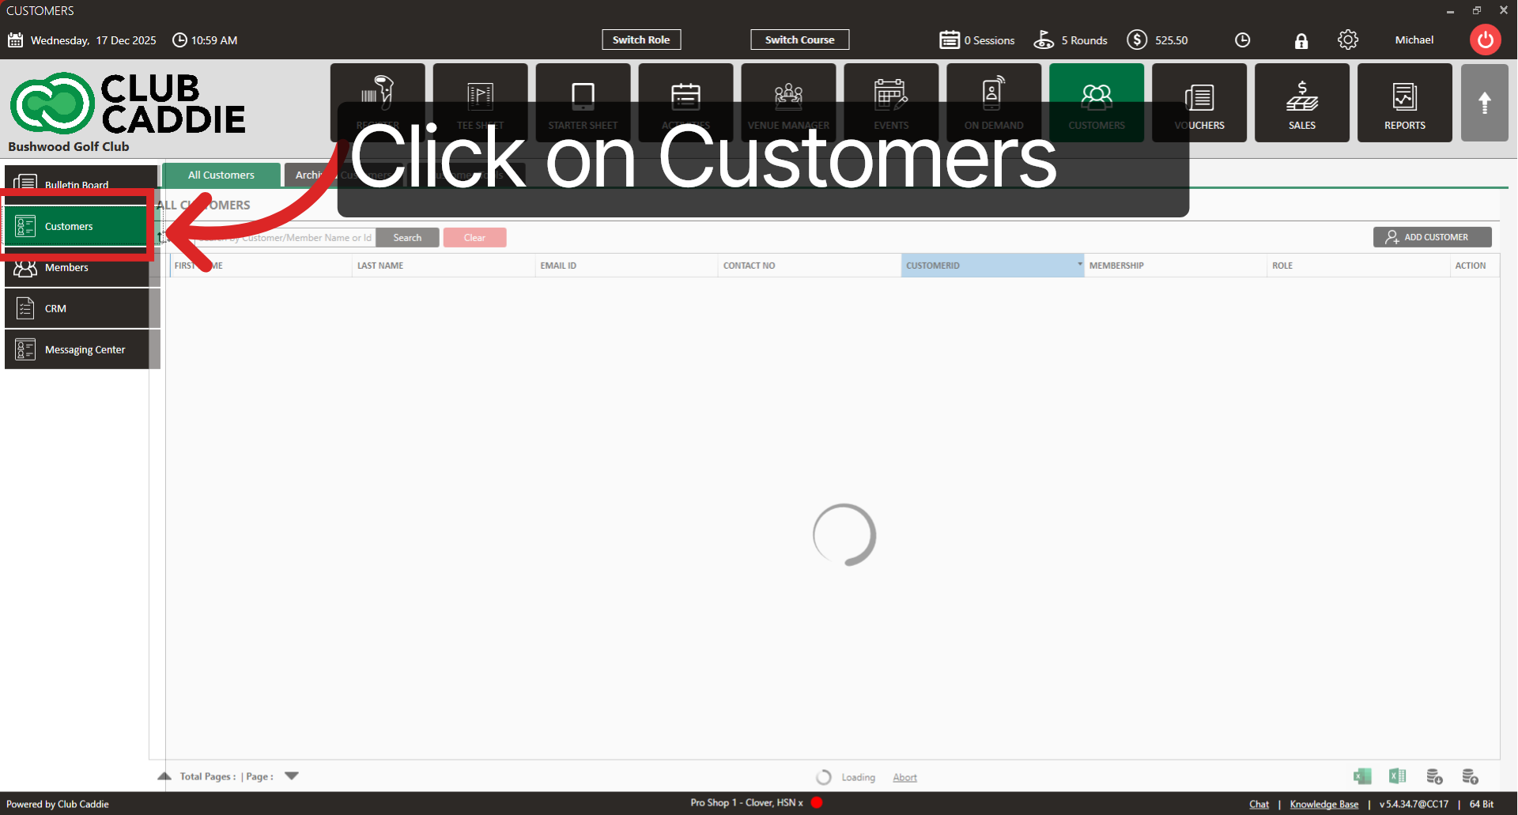The width and height of the screenshot is (1518, 815).
Task: Select the On Demand module
Action: [994, 102]
